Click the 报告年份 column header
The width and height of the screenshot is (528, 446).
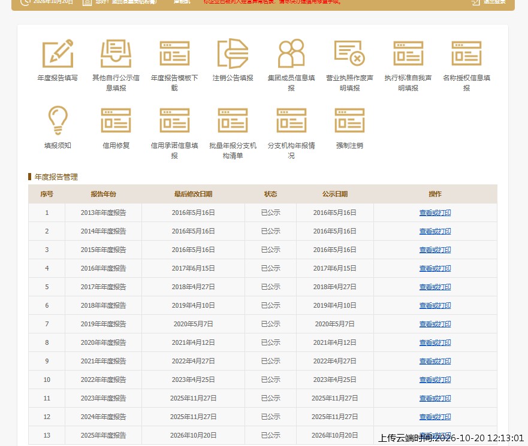pos(103,194)
